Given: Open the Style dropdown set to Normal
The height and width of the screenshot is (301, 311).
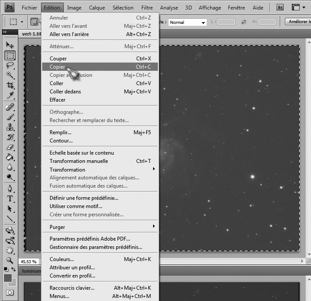Looking at the screenshot, I should 187,22.
